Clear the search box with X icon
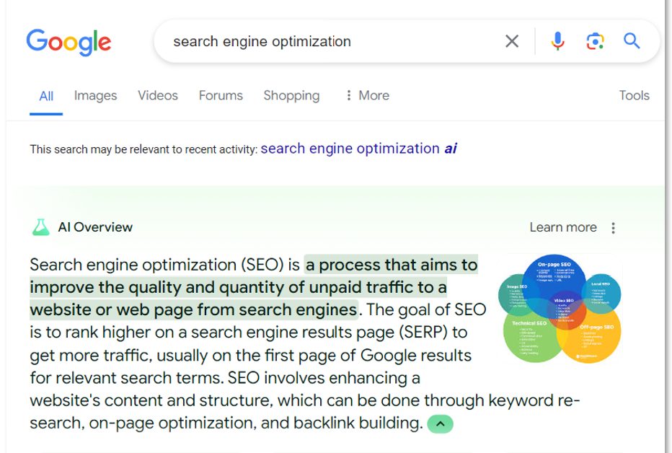 point(512,42)
